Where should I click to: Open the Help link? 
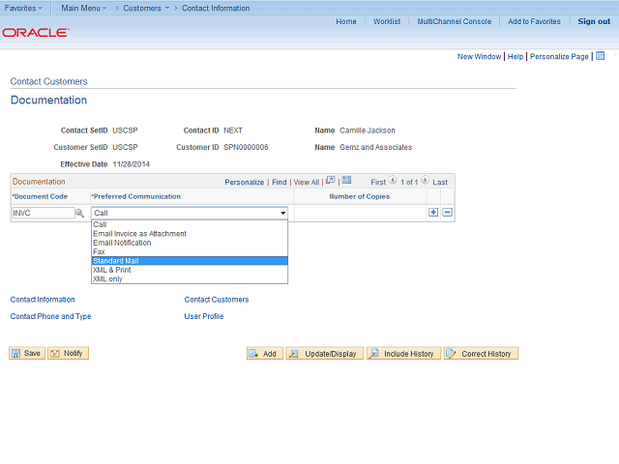click(516, 56)
